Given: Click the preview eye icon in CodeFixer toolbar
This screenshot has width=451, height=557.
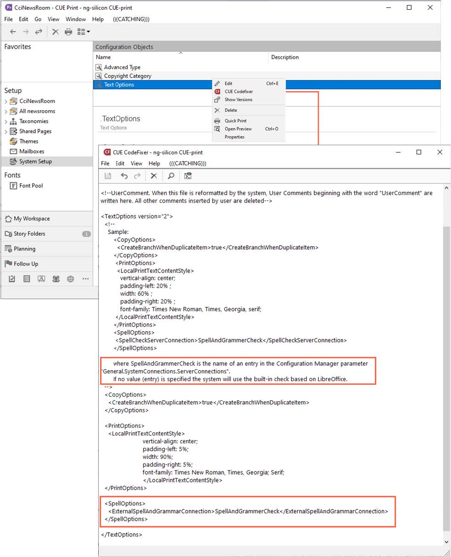Looking at the screenshot, I should tap(188, 176).
